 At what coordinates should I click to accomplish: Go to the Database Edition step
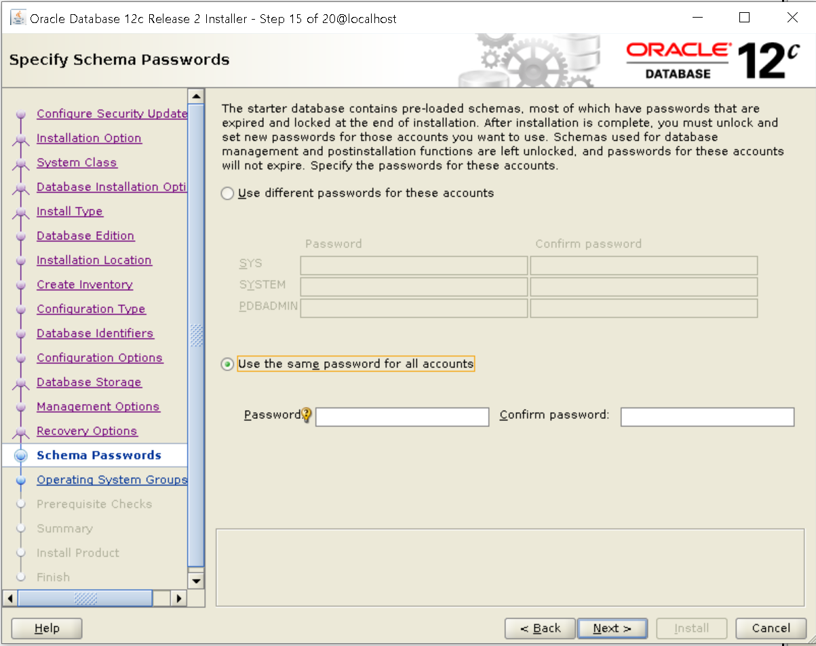[x=85, y=236]
